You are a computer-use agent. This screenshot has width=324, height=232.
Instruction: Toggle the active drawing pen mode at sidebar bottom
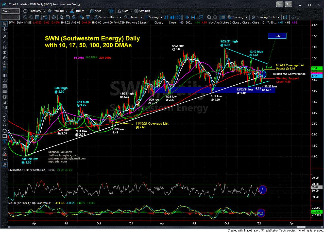coord(4,165)
